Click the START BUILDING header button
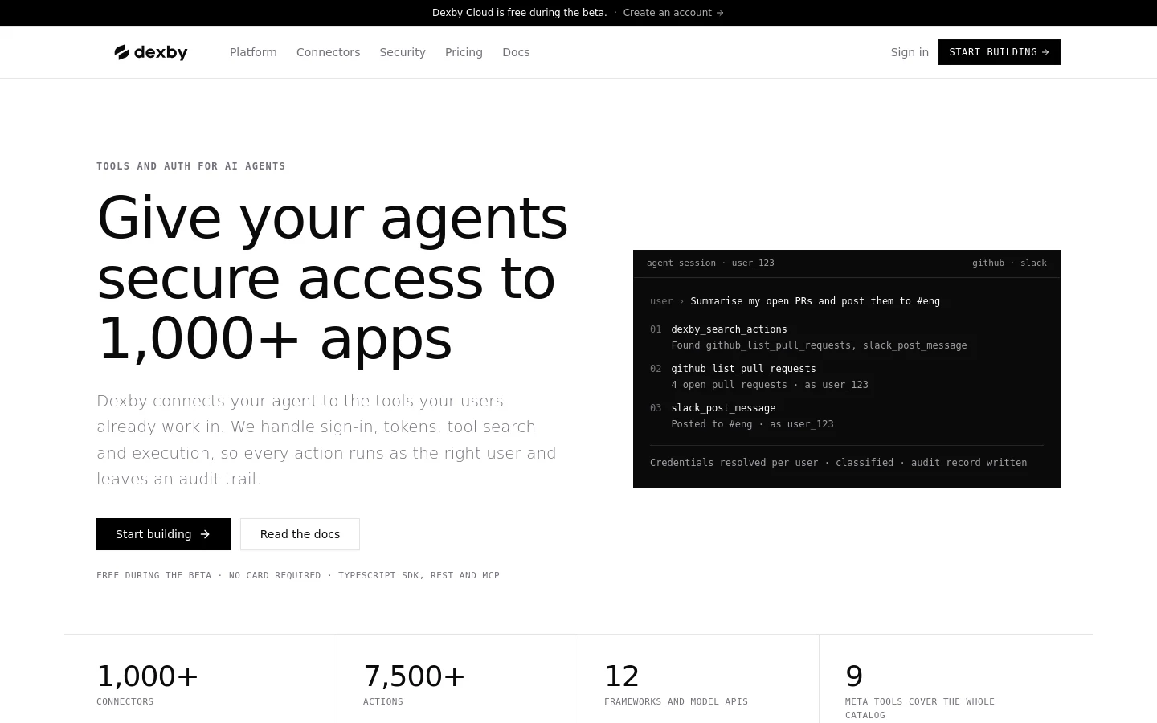Image resolution: width=1157 pixels, height=723 pixels. pos(1000,52)
